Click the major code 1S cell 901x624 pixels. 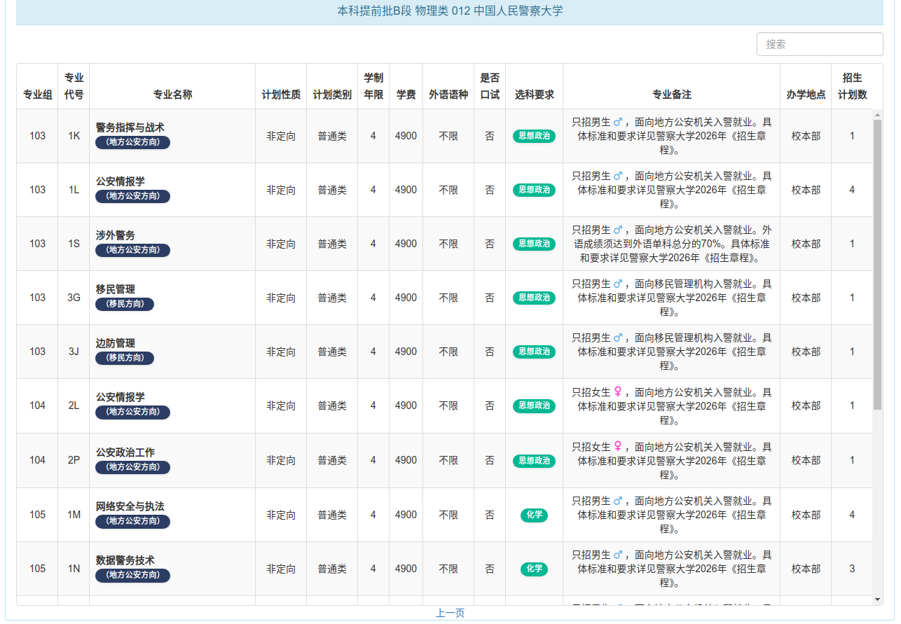[x=74, y=244]
